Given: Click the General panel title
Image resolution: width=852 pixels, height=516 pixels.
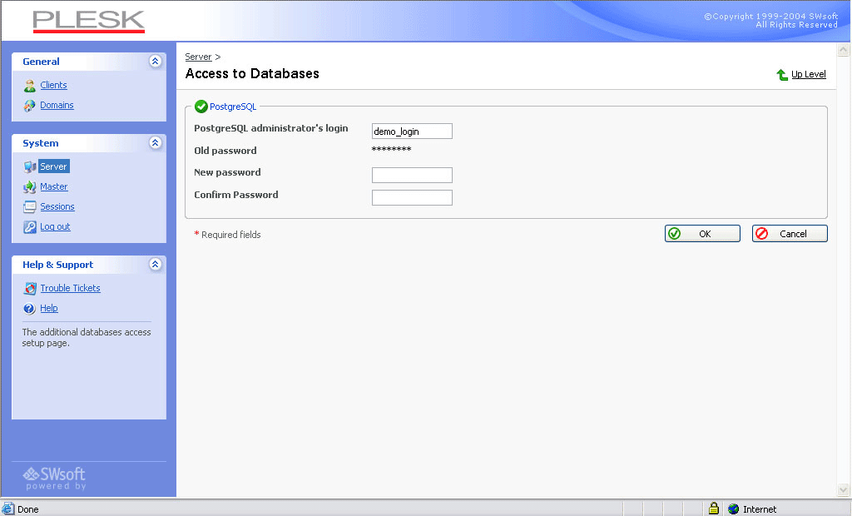Looking at the screenshot, I should click(41, 62).
